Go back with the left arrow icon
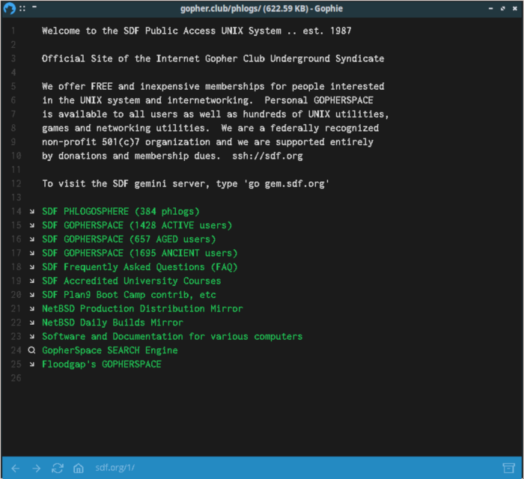Image resolution: width=524 pixels, height=479 pixels. [15, 468]
